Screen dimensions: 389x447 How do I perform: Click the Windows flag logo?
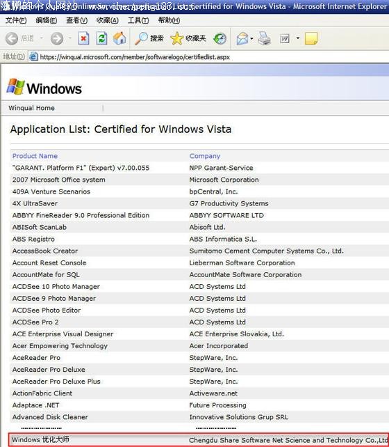click(x=15, y=86)
